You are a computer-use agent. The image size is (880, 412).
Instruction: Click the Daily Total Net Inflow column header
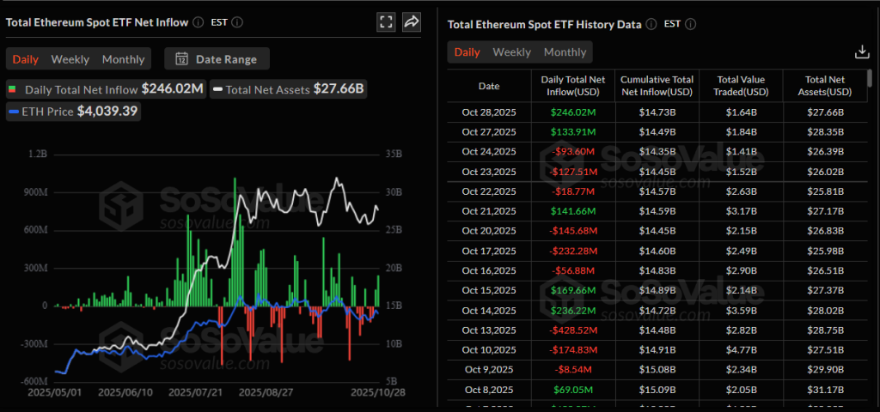pyautogui.click(x=574, y=86)
